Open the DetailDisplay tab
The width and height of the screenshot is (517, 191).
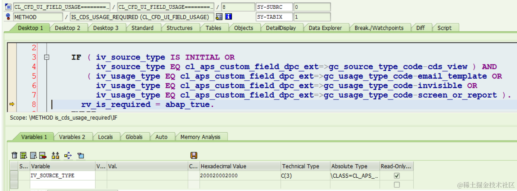click(x=281, y=28)
